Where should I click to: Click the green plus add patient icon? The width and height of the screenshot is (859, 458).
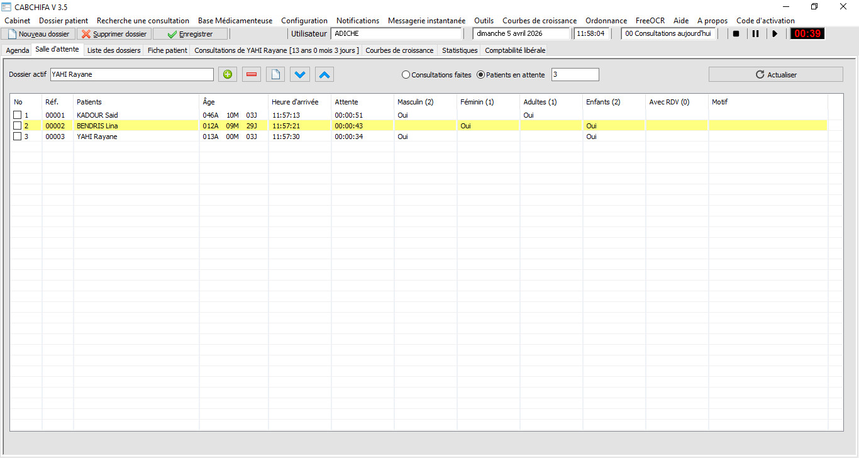click(228, 75)
